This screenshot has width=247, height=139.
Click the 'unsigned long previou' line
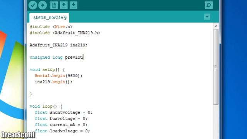pyautogui.click(x=56, y=58)
